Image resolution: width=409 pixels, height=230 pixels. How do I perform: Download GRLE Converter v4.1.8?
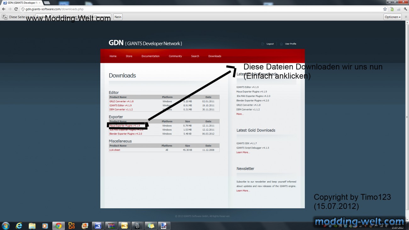pos(121,101)
